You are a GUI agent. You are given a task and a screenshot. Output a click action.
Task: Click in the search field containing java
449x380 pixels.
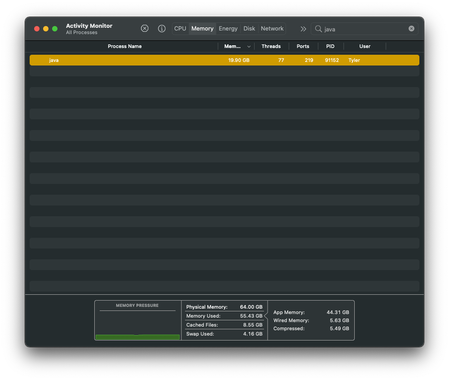point(364,29)
